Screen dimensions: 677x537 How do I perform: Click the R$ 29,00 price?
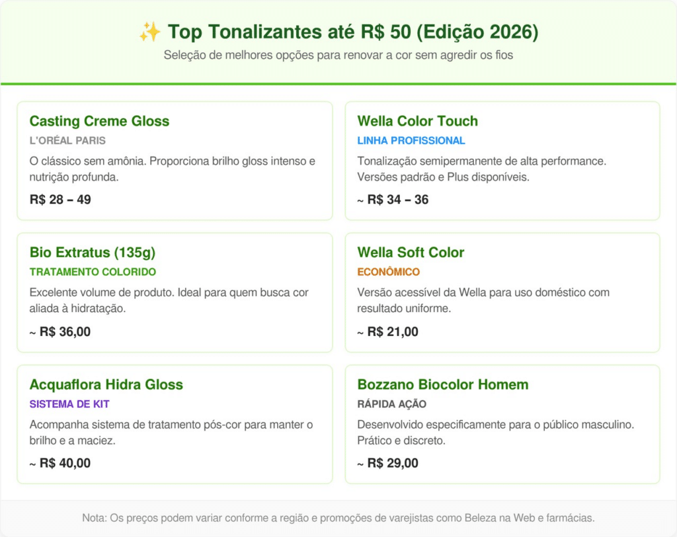[393, 463]
